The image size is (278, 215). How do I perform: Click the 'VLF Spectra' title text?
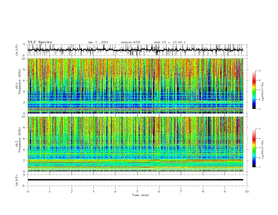coord(40,42)
